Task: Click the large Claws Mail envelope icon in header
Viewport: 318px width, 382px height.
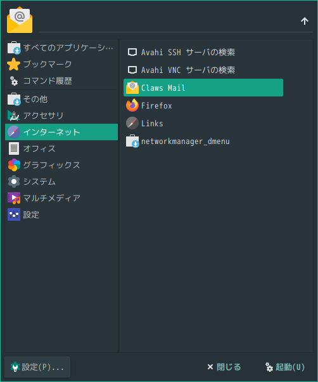Action: [20, 20]
